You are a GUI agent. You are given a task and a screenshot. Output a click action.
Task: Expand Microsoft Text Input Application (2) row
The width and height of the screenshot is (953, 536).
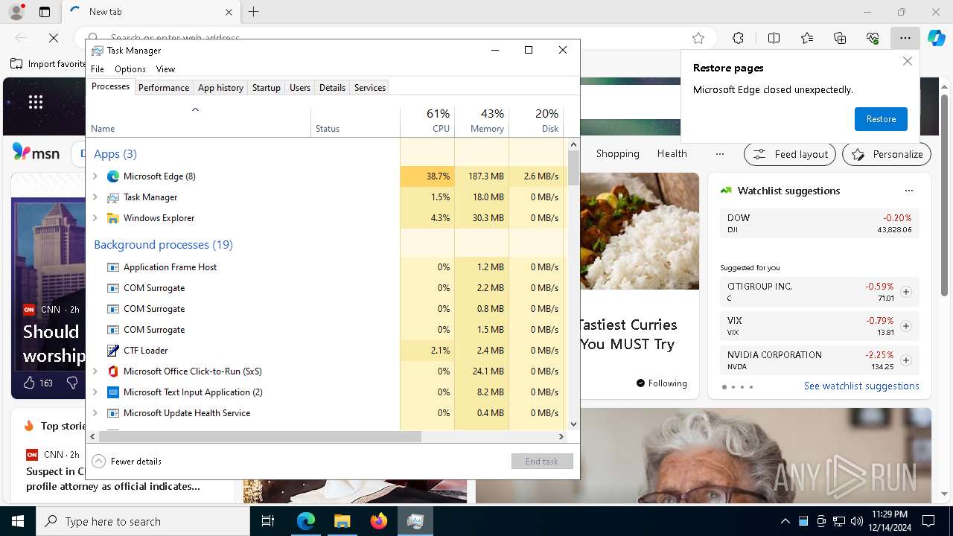[95, 392]
